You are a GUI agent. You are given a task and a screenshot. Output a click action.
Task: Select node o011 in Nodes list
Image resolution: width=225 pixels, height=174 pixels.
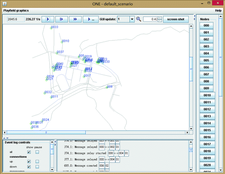pos(207,102)
